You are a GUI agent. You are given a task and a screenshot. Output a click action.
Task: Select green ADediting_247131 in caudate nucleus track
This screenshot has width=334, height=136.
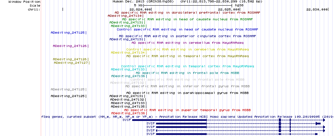pyautogui.click(x=127, y=22)
